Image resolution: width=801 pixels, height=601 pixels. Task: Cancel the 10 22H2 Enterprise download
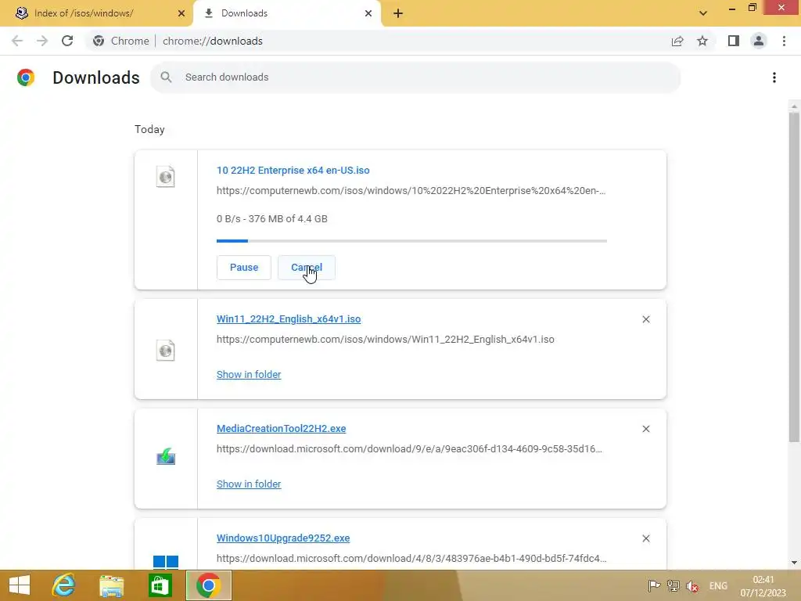(307, 268)
